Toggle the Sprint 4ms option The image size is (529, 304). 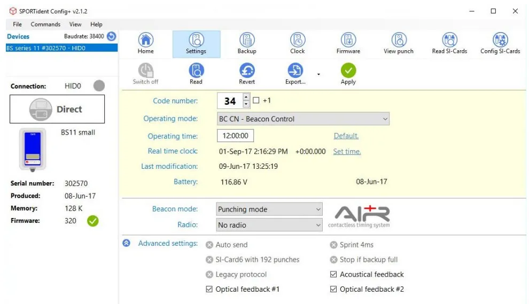coord(333,245)
